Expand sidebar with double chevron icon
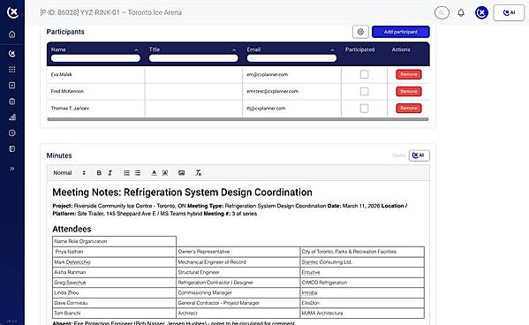Image resolution: width=529 pixels, height=325 pixels. [12, 169]
